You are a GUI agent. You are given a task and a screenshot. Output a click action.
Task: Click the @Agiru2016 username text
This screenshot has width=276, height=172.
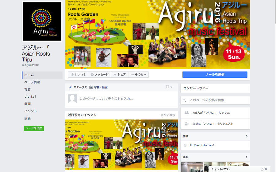coord(30,65)
